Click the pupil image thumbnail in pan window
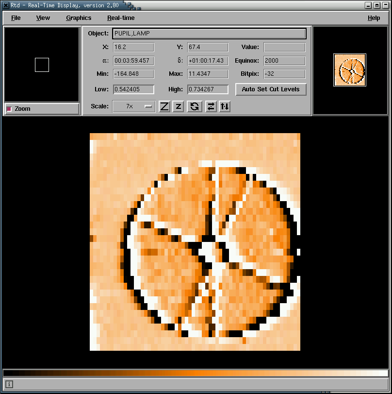 click(350, 70)
